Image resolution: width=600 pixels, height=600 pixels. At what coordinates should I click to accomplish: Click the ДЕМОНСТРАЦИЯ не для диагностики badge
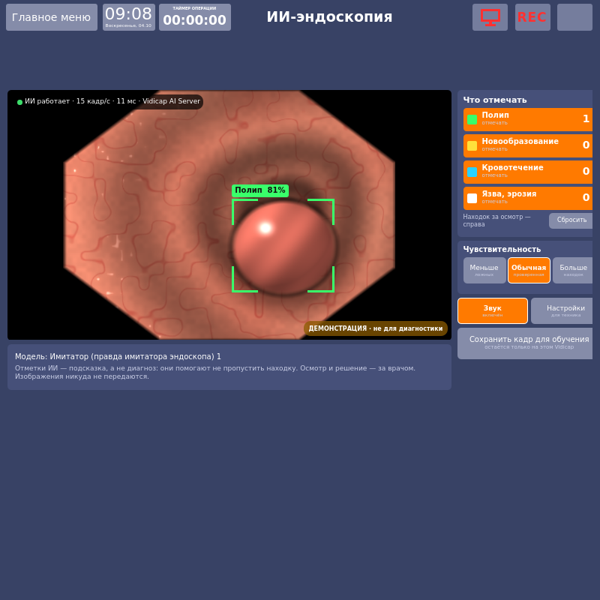tap(376, 328)
